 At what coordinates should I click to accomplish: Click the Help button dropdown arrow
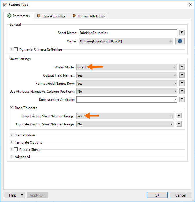pos(22,195)
